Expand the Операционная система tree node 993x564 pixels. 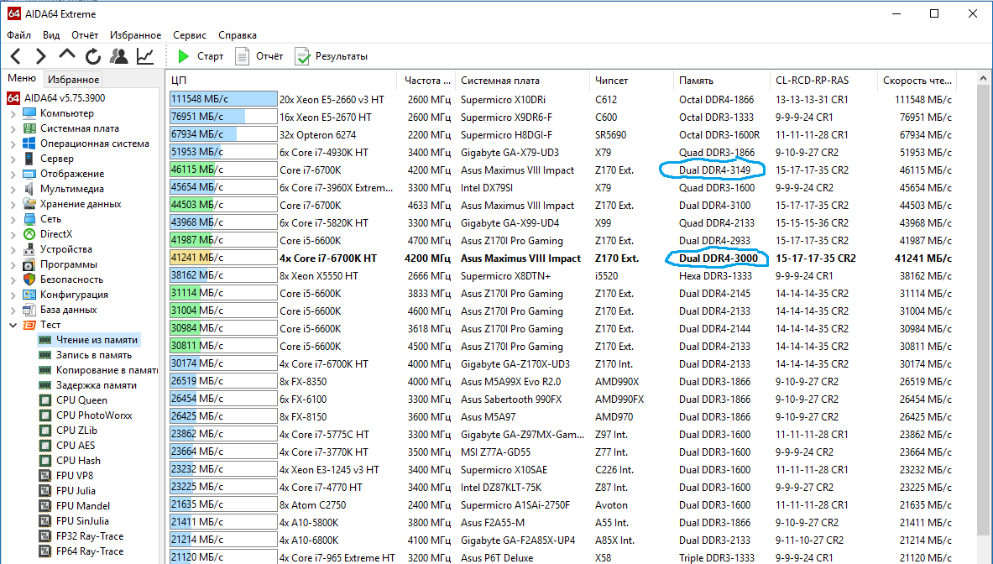(x=13, y=144)
